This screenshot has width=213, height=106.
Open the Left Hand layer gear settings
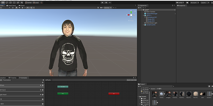point(43,90)
